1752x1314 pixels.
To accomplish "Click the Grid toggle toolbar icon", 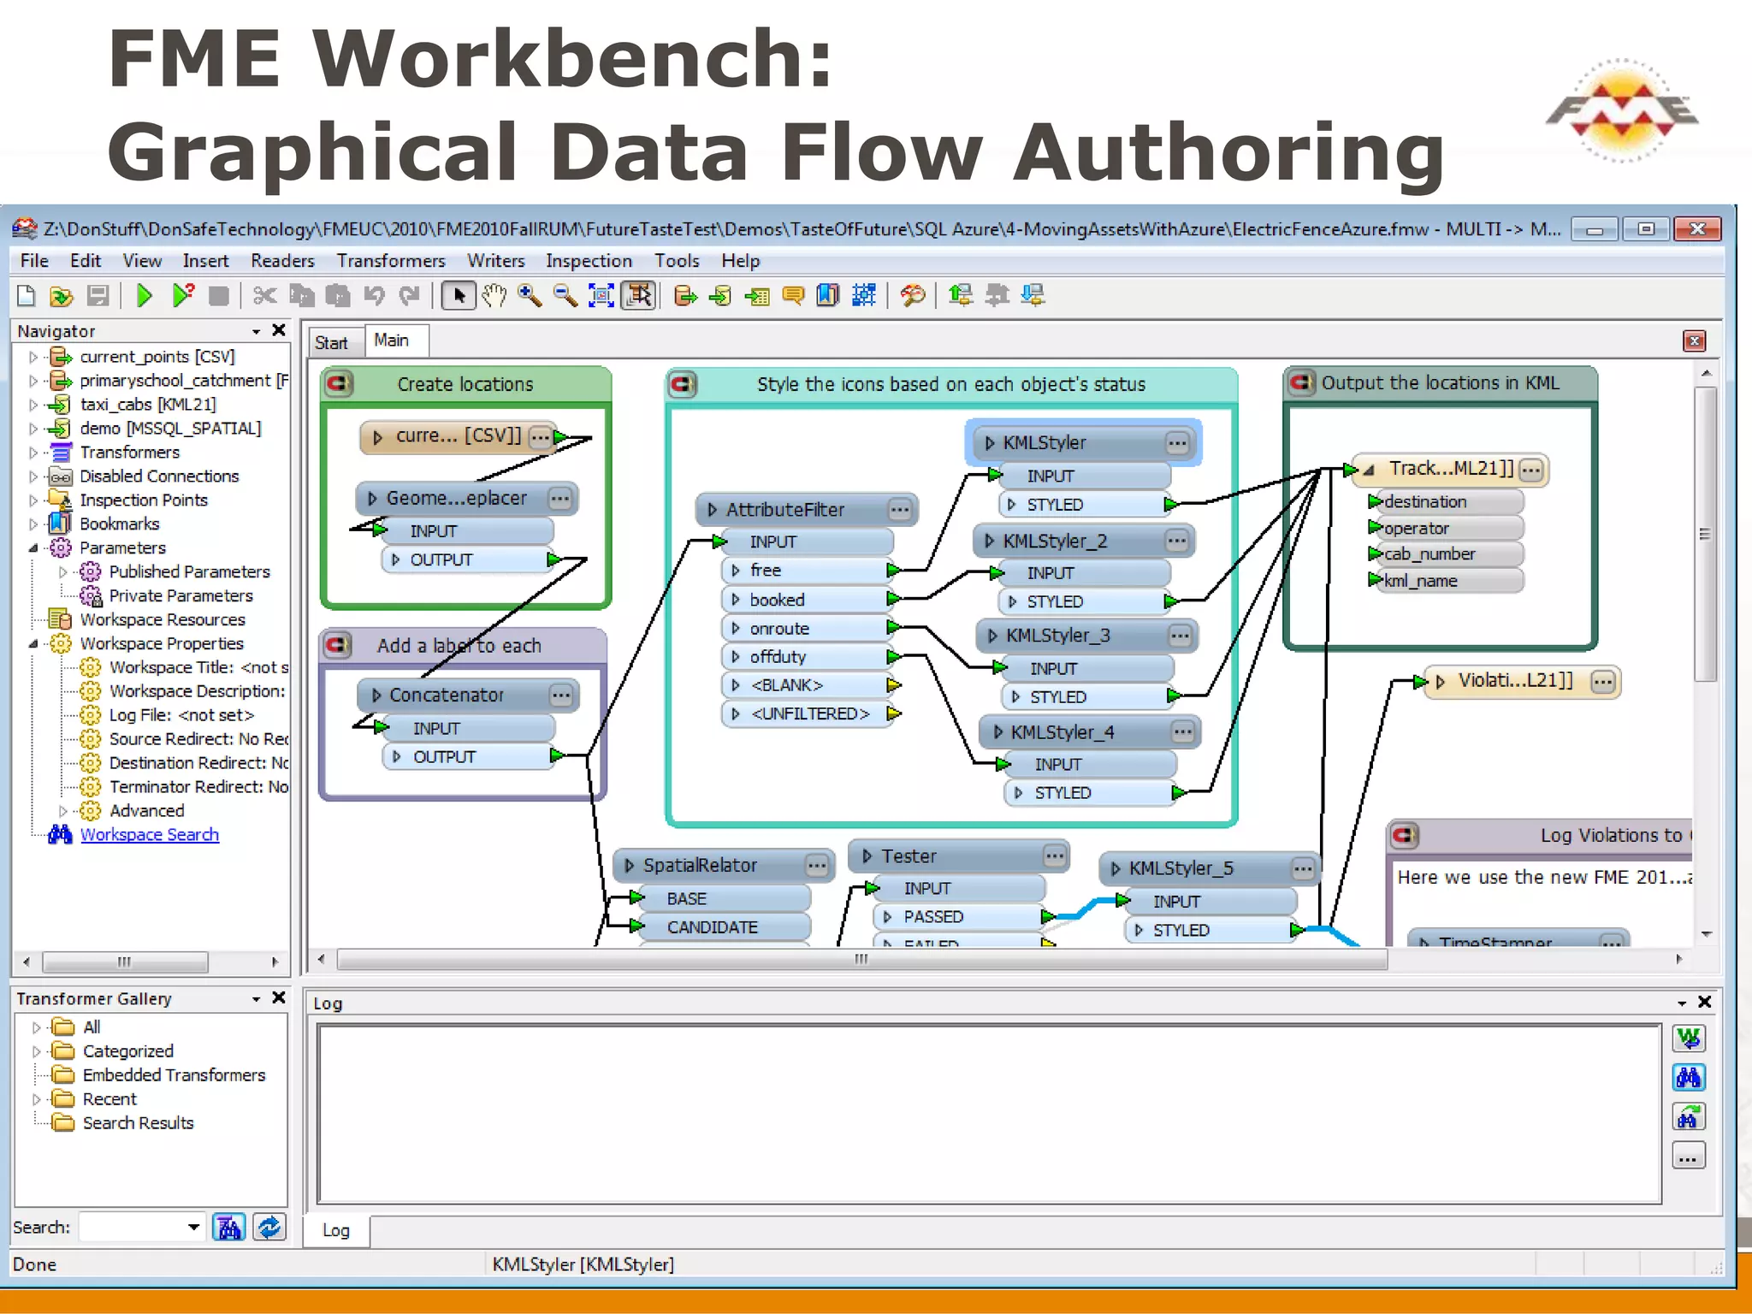I will pos(864,296).
